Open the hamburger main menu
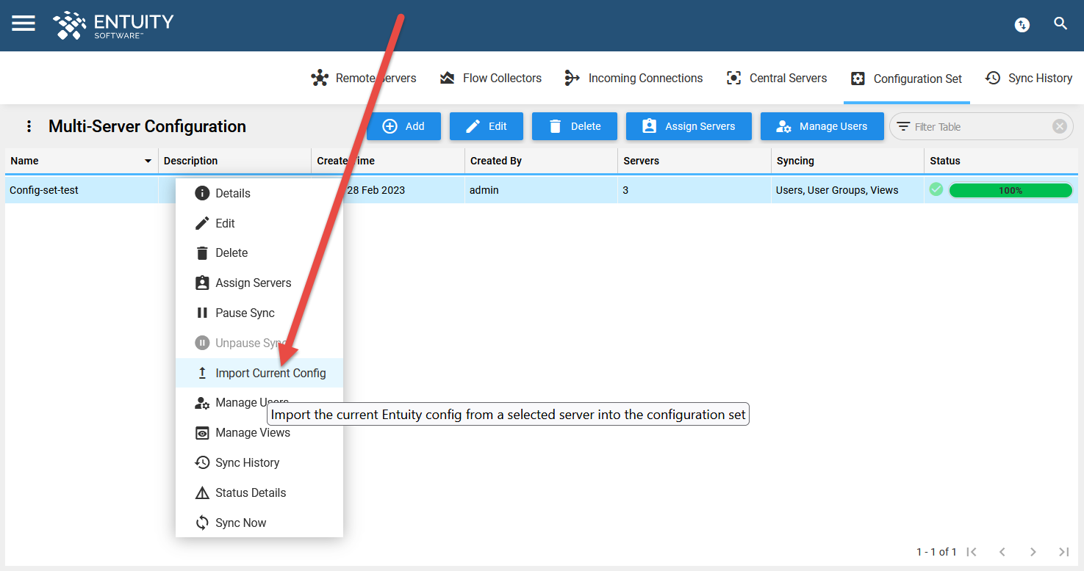This screenshot has width=1084, height=571. click(x=24, y=23)
